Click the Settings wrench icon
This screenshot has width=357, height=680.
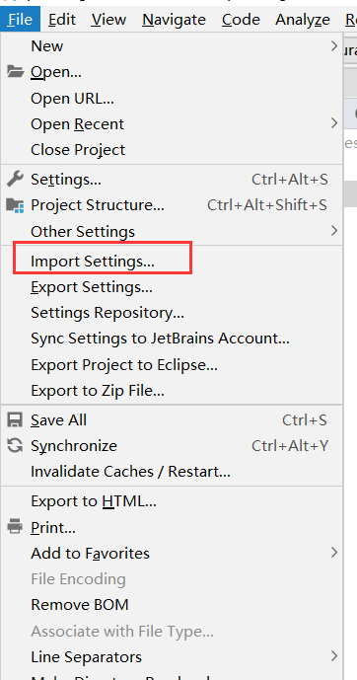click(x=15, y=179)
